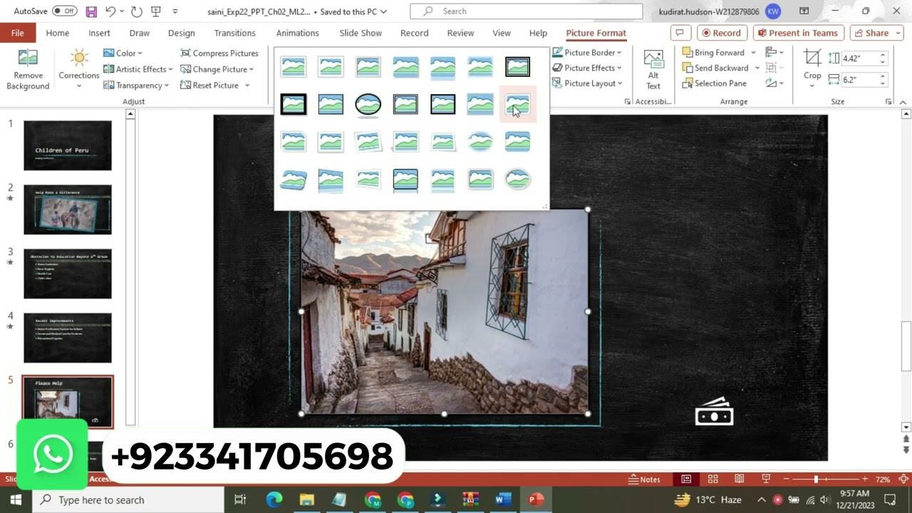Image resolution: width=912 pixels, height=513 pixels.
Task: Select slide 3 Obstacles to Education thumbnail
Action: [x=68, y=274]
